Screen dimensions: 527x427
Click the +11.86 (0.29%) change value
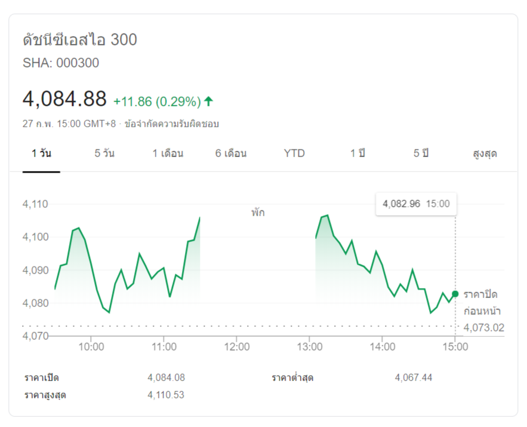(157, 102)
